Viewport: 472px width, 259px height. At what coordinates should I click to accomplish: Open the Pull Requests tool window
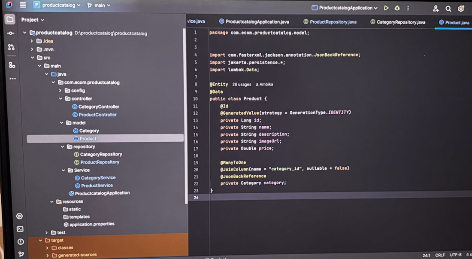pyautogui.click(x=11, y=47)
